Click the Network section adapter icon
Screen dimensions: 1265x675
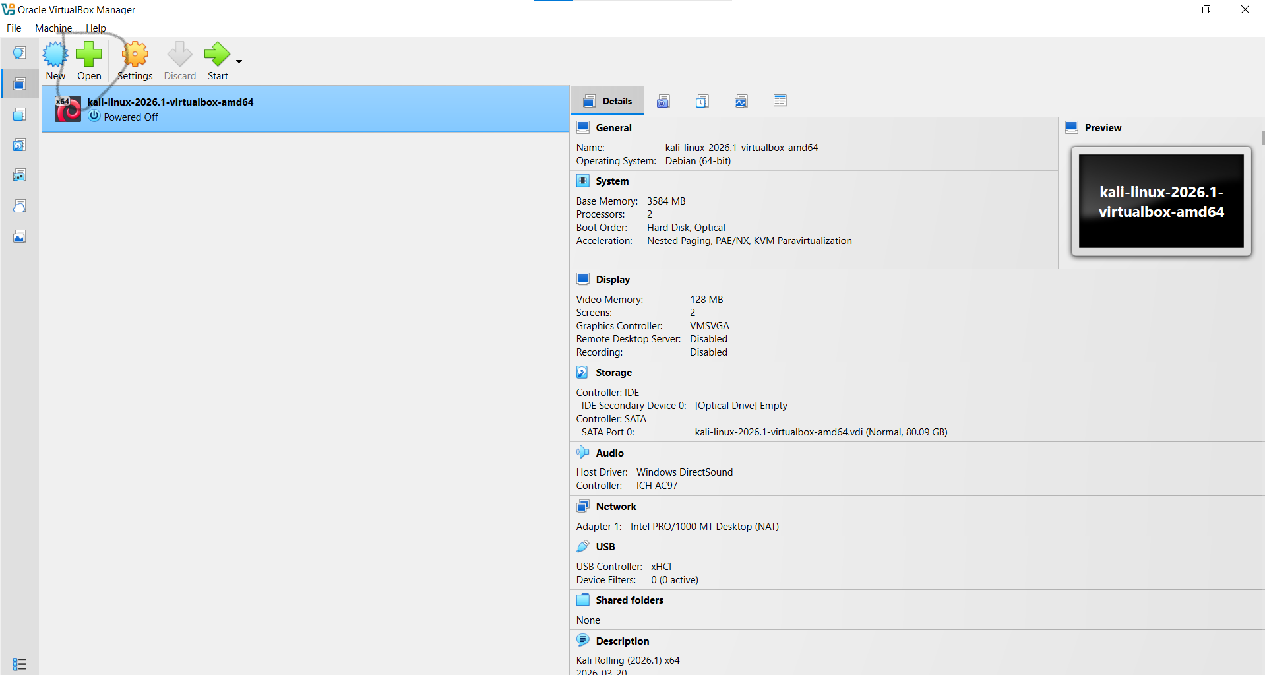click(x=583, y=506)
